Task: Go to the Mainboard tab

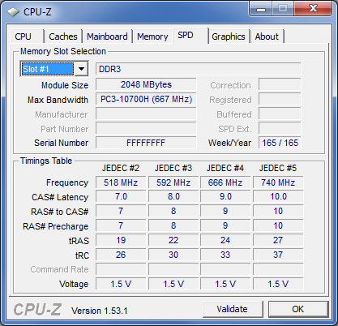Action: [x=107, y=36]
